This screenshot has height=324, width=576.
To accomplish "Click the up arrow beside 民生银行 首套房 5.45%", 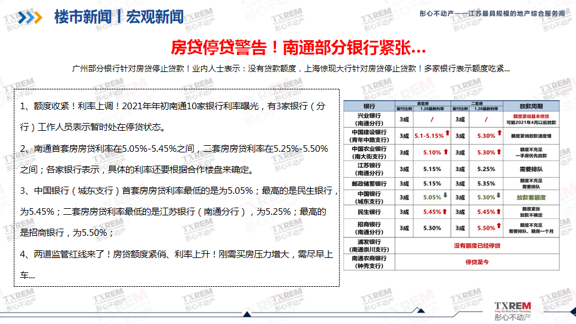I will pyautogui.click(x=445, y=211).
